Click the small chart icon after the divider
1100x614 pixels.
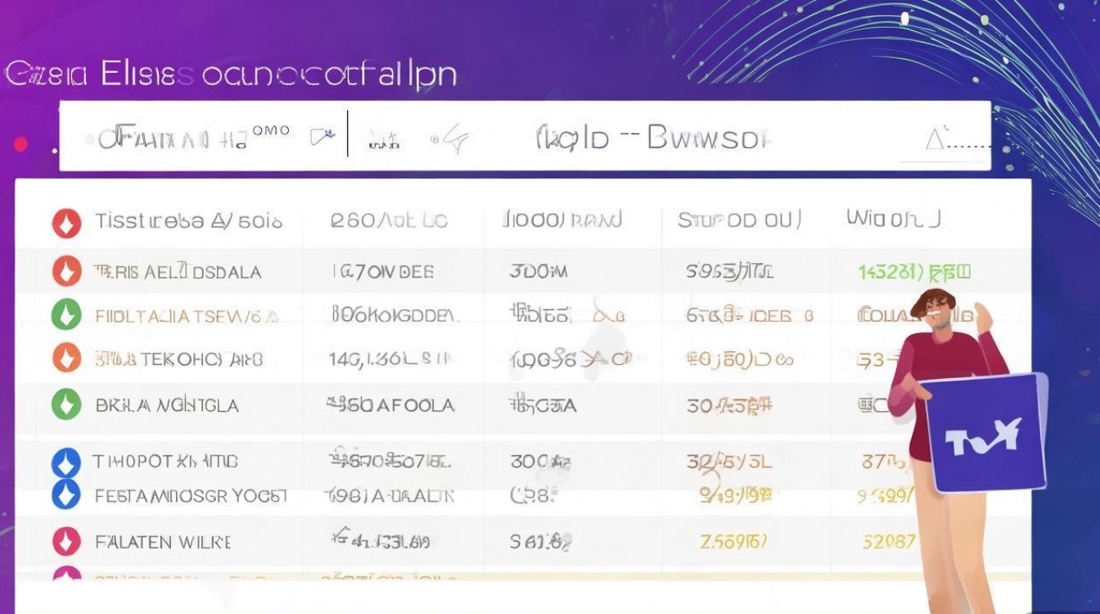[383, 142]
